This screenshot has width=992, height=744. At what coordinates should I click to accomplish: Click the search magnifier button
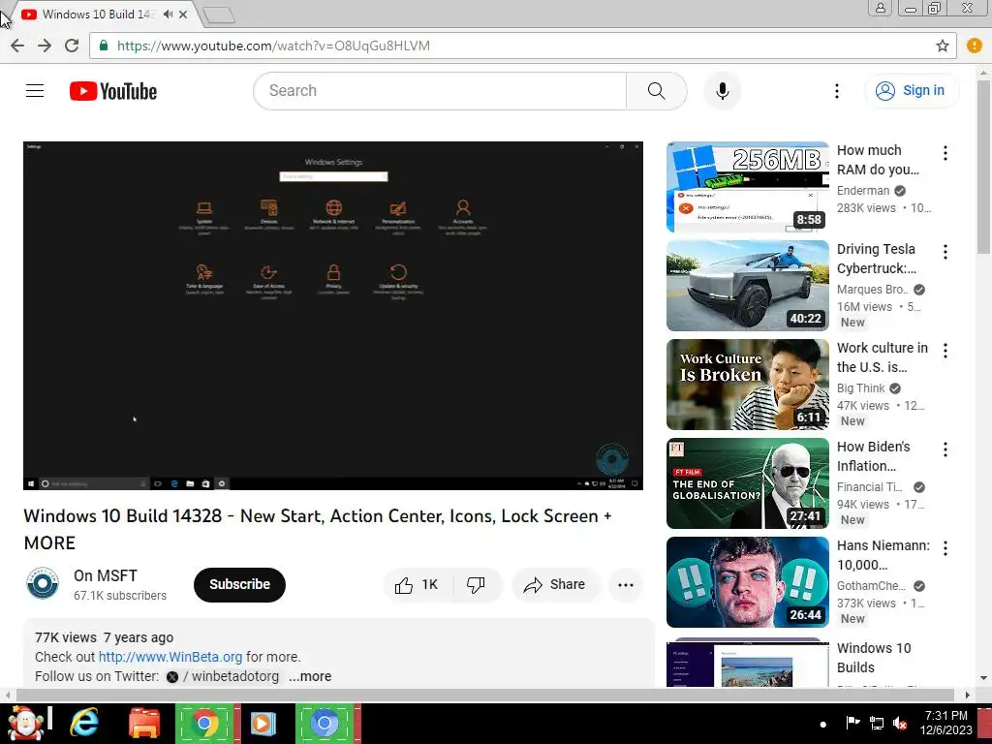(656, 91)
